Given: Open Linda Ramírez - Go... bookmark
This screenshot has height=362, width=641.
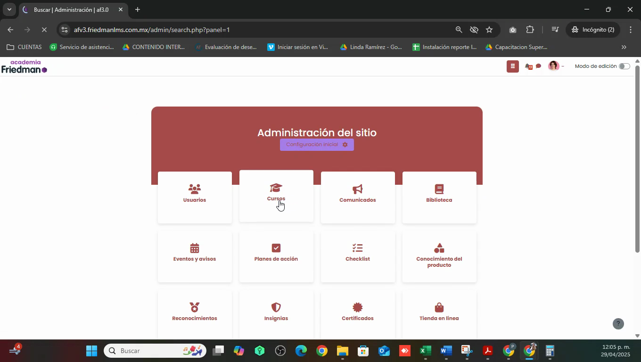Looking at the screenshot, I should pos(371,47).
